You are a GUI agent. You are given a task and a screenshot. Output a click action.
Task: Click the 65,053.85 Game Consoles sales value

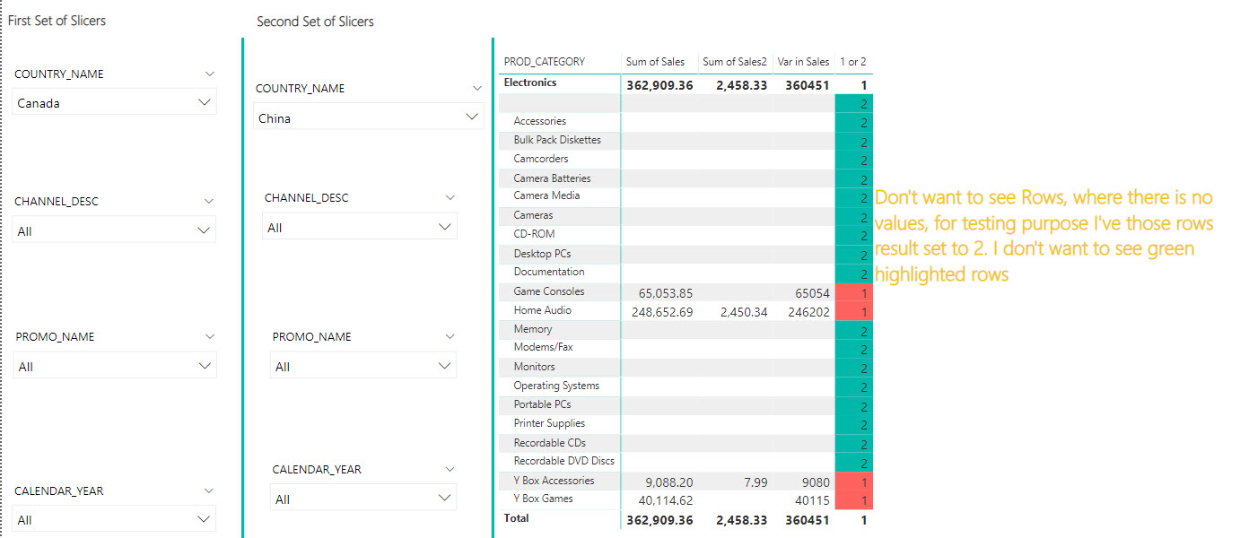coord(666,292)
